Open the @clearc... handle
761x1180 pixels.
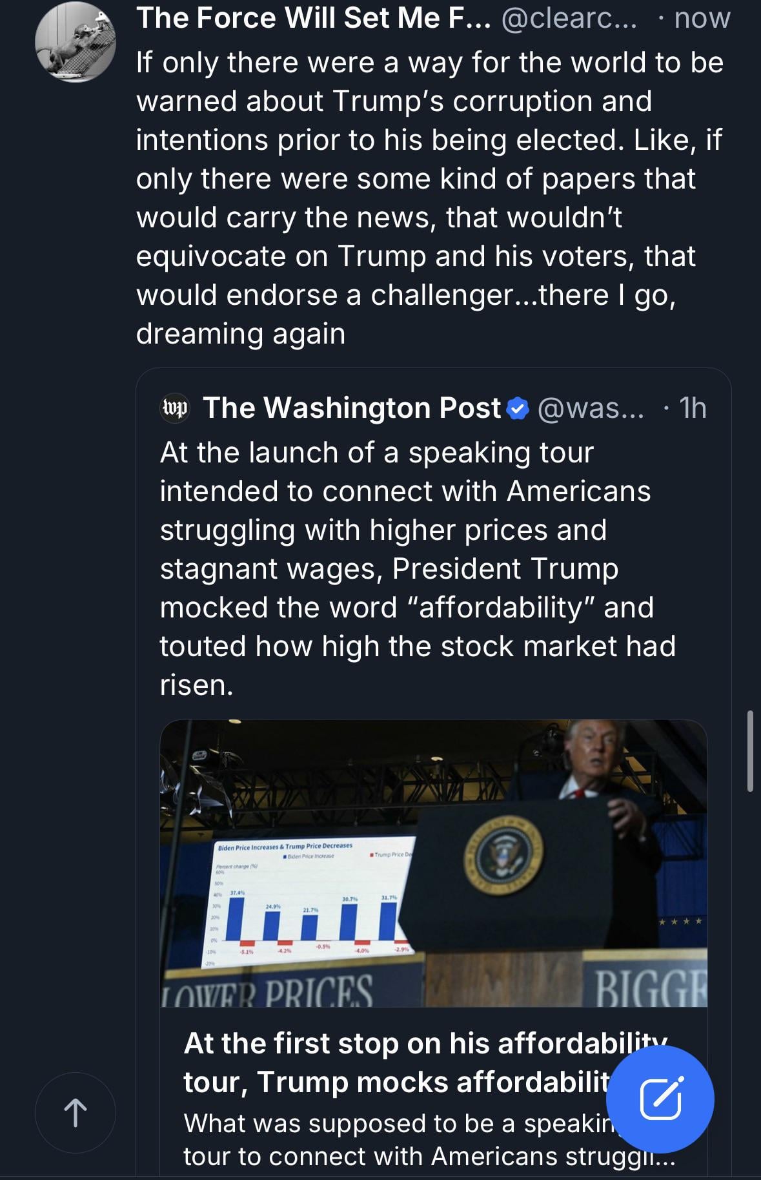pyautogui.click(x=569, y=18)
